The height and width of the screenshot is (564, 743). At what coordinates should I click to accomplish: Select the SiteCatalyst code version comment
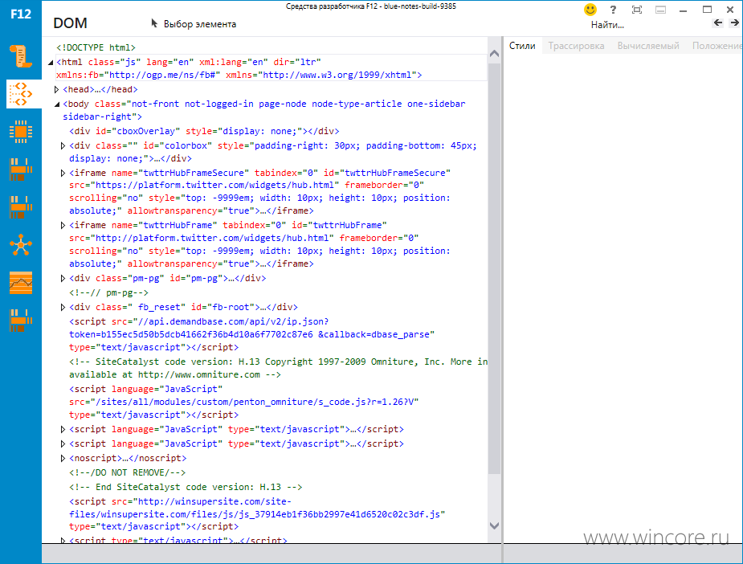coord(278,368)
